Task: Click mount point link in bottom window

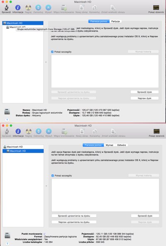Action: coord(45,234)
